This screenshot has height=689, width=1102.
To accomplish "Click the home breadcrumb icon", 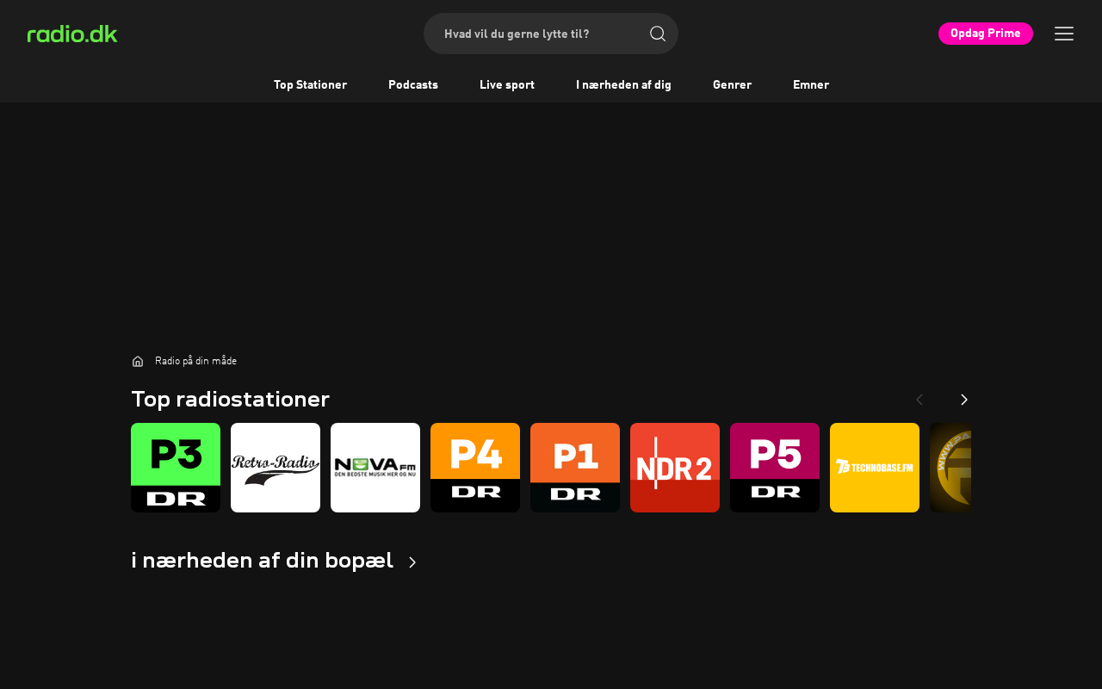I will click(138, 361).
